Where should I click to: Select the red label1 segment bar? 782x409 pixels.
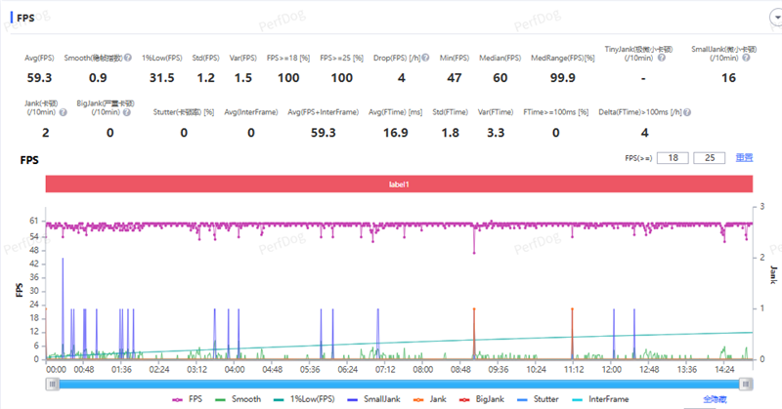(399, 183)
